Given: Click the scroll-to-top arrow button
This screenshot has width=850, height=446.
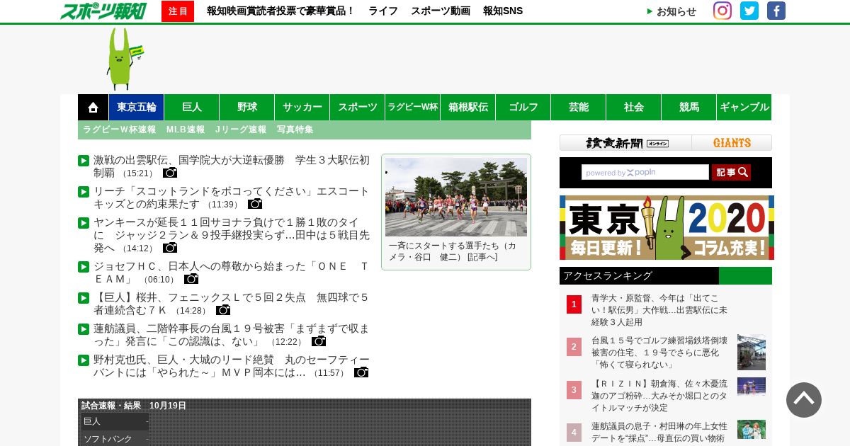Looking at the screenshot, I should (x=804, y=400).
